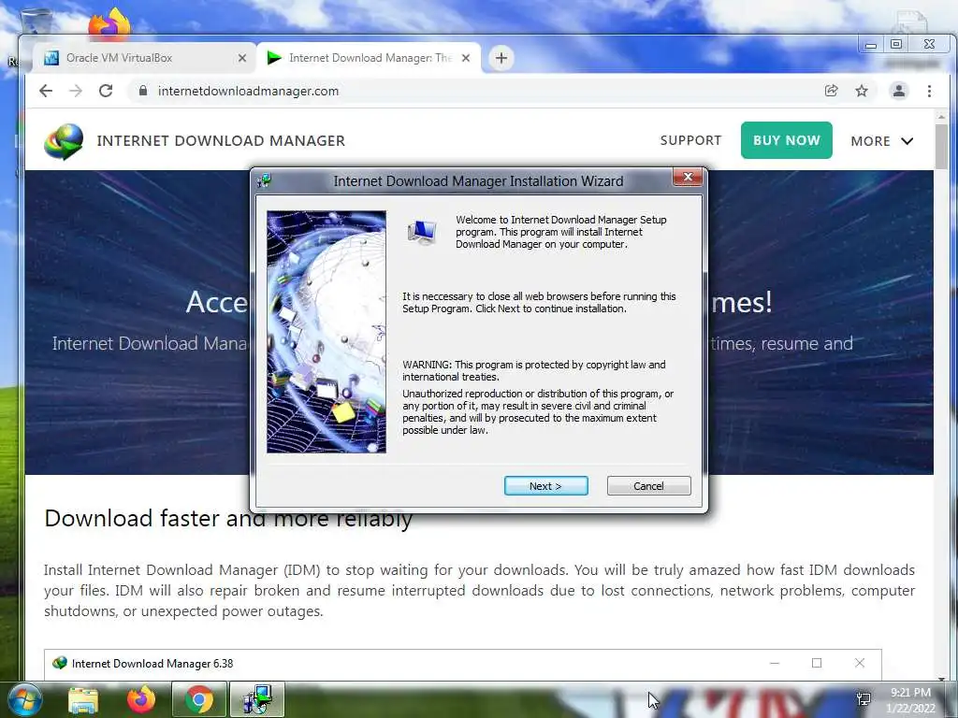Image resolution: width=958 pixels, height=718 pixels.
Task: Switch to Chrome on the taskbar
Action: pyautogui.click(x=199, y=700)
